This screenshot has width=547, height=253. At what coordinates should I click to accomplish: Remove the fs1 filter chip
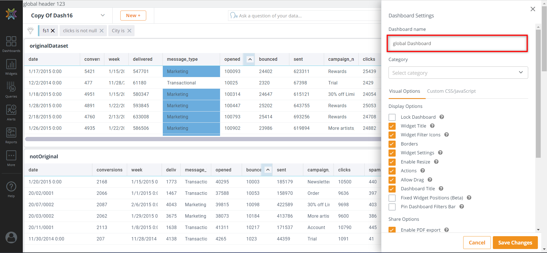click(x=53, y=31)
